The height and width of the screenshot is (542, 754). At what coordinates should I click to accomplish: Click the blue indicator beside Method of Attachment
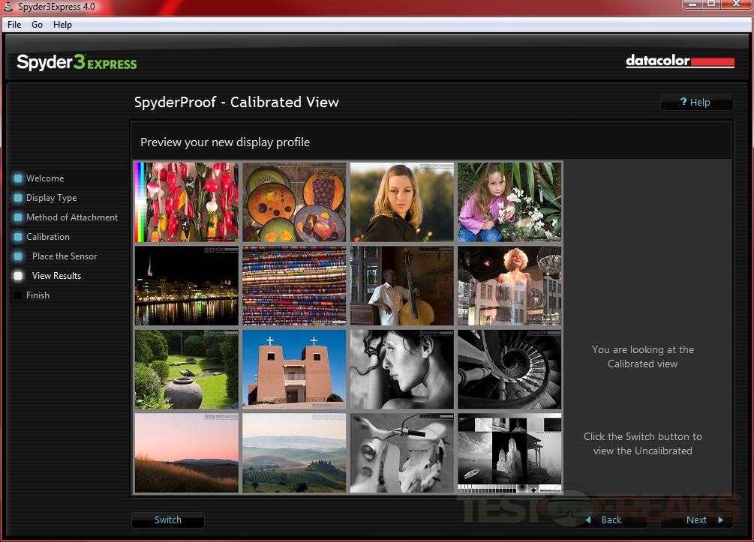pyautogui.click(x=18, y=217)
